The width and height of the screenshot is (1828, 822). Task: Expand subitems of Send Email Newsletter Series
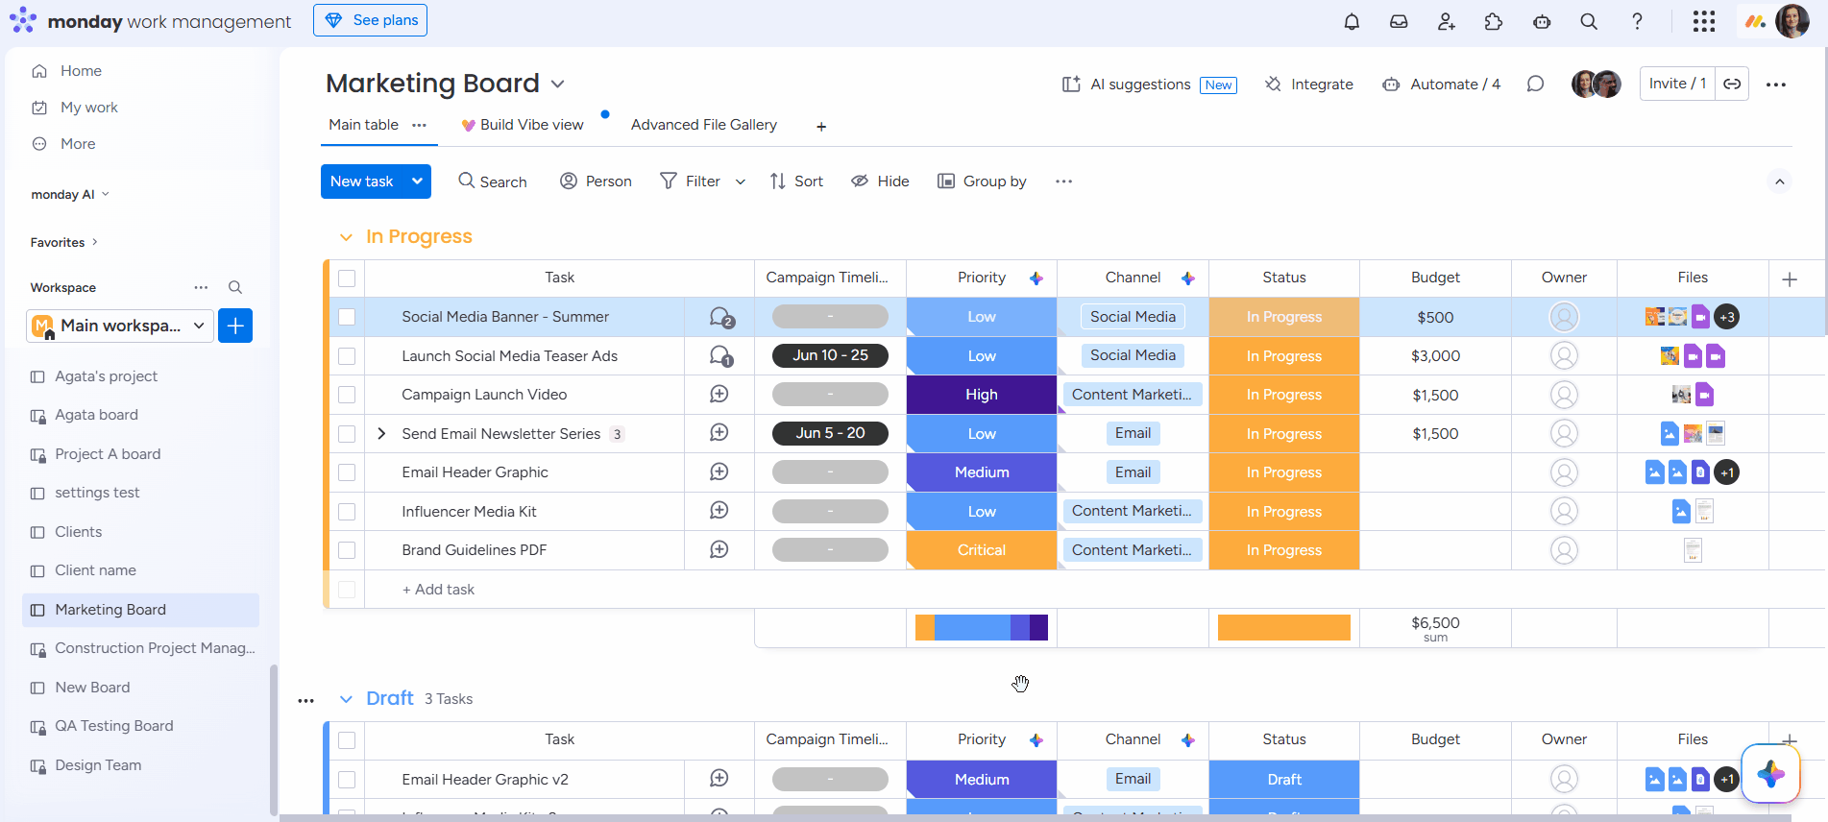pos(381,434)
